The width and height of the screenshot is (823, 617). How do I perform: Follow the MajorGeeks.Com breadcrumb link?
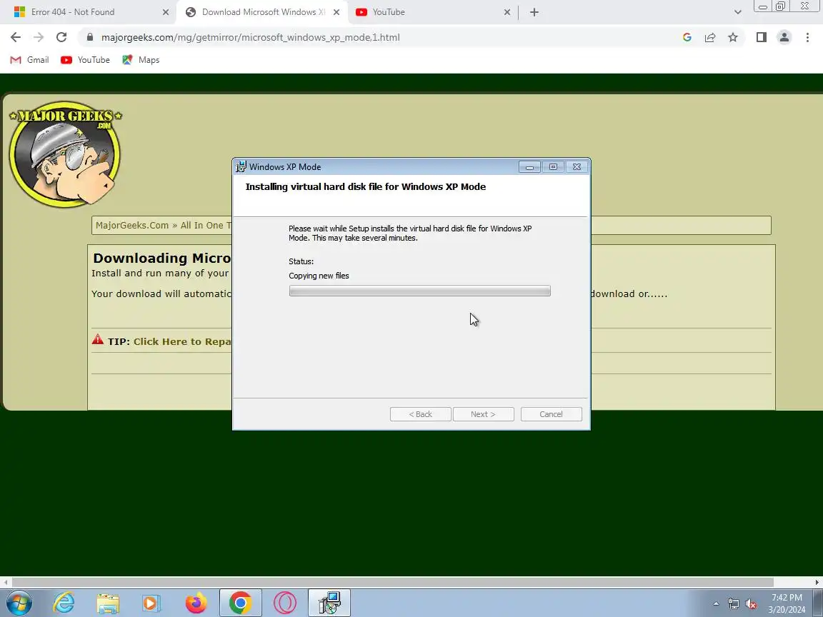132,225
